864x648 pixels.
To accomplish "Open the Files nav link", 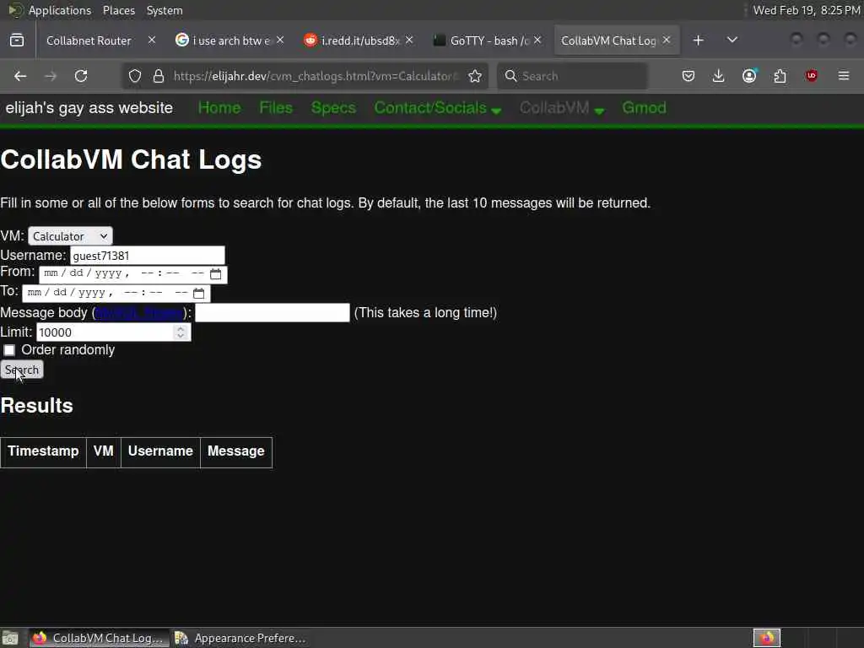I will [276, 108].
